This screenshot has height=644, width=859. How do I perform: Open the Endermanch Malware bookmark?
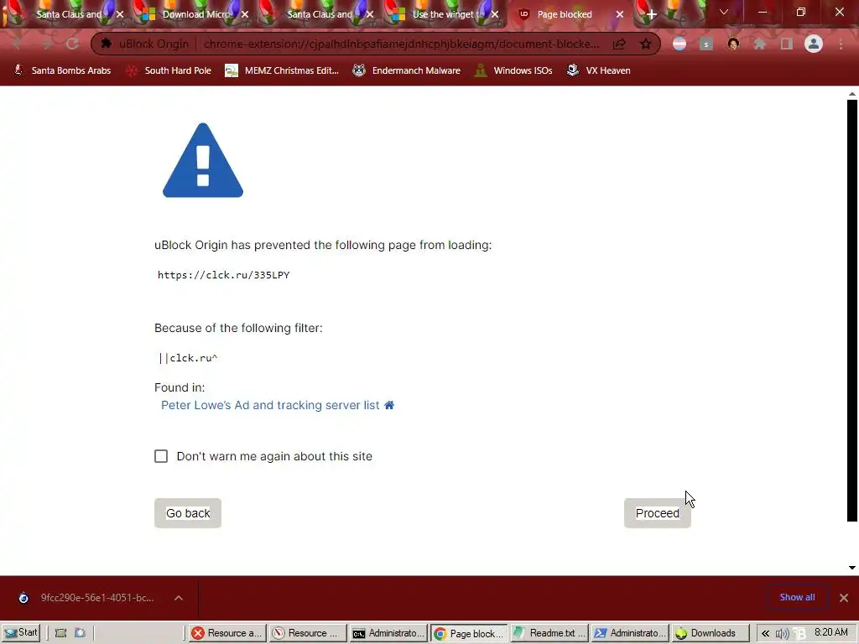(x=407, y=70)
